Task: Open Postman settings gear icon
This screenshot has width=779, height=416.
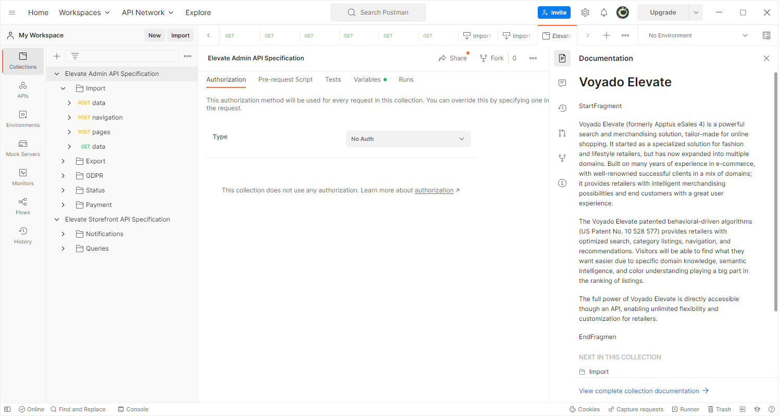Action: pos(585,12)
